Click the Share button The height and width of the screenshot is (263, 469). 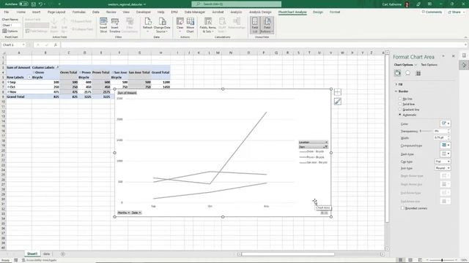tap(454, 12)
